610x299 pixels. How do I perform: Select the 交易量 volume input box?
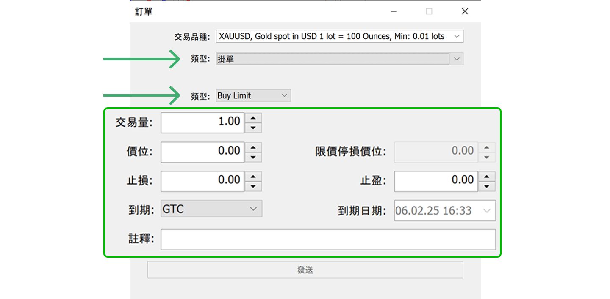202,122
